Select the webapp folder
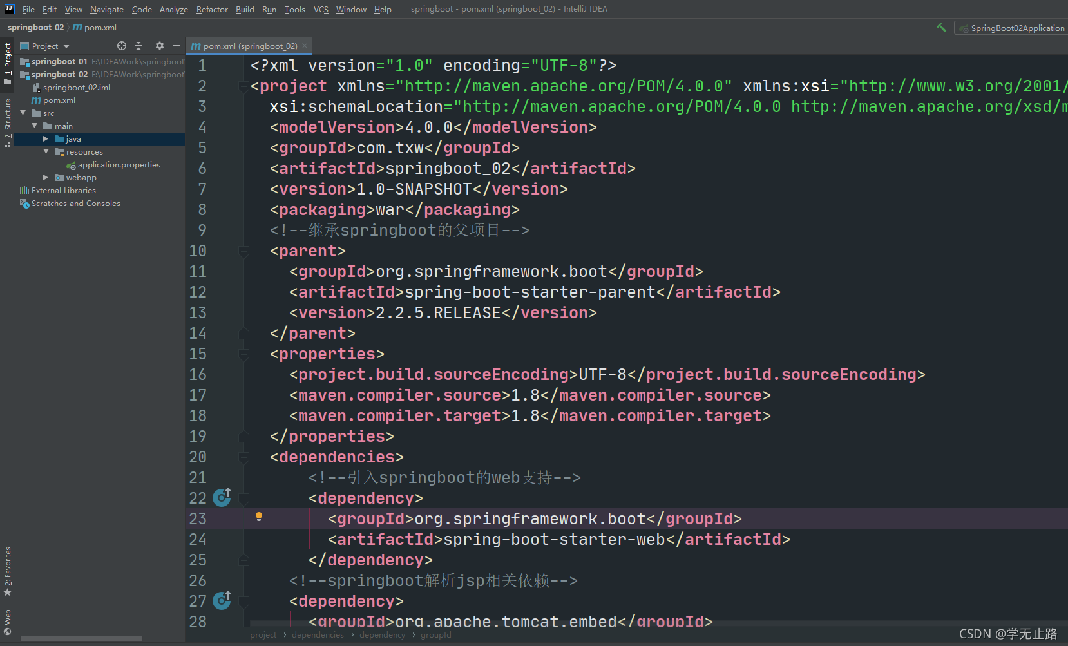 (81, 178)
